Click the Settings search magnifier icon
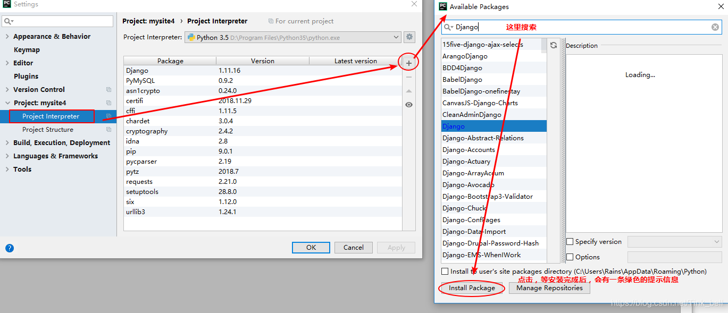 (8, 21)
